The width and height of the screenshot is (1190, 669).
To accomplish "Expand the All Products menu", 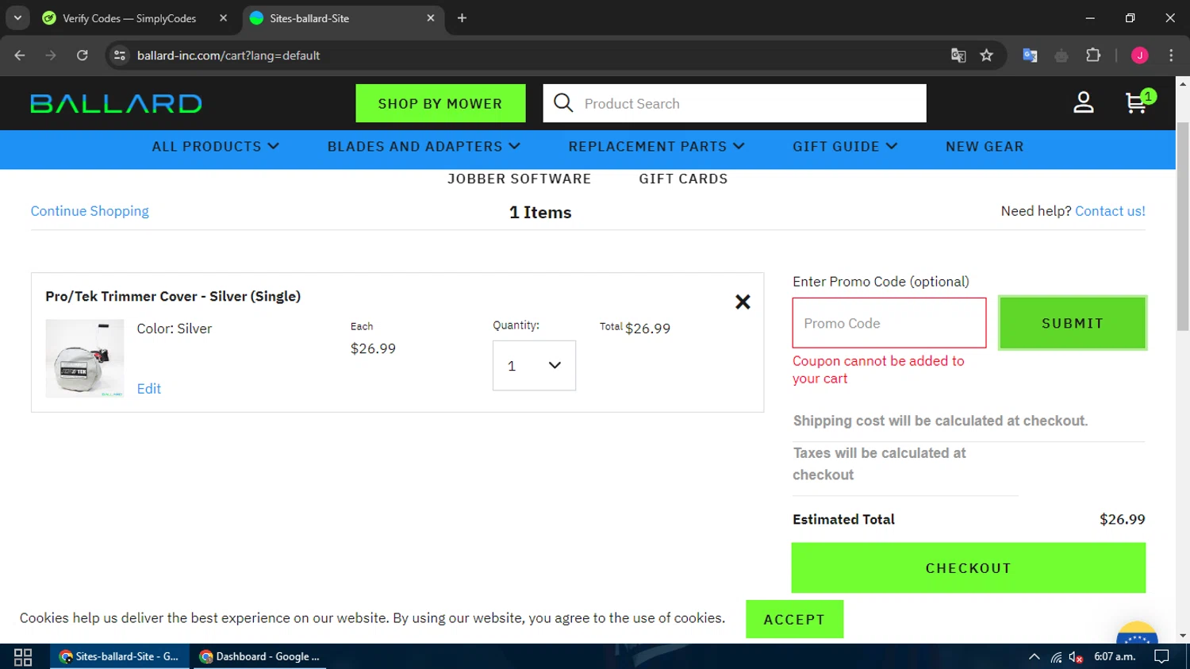I will [215, 146].
